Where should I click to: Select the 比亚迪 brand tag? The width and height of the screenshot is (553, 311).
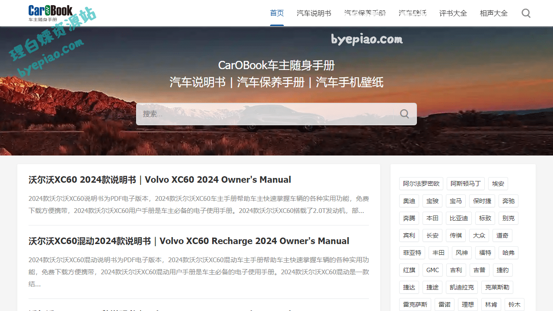[x=459, y=218]
